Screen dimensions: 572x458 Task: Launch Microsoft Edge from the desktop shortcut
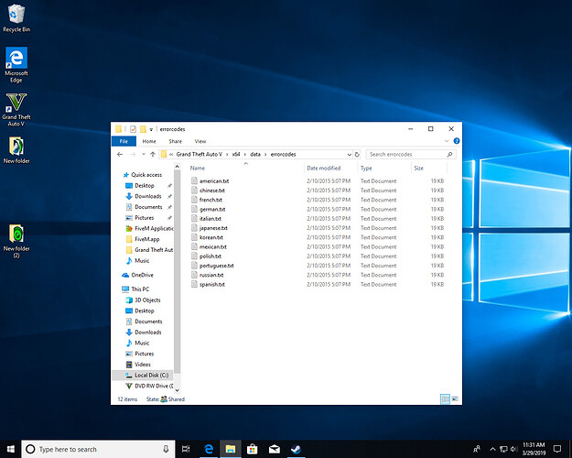pos(16,65)
